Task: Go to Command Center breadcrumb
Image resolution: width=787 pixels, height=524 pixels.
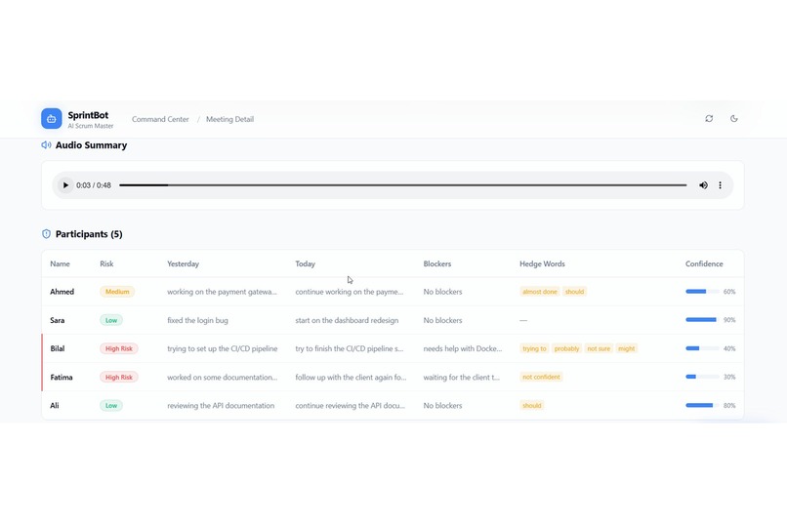Action: tap(160, 119)
